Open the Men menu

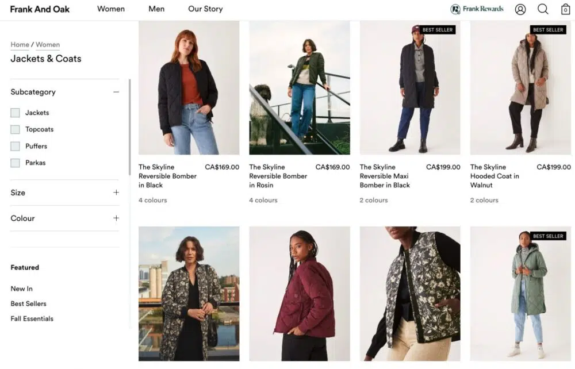[156, 9]
